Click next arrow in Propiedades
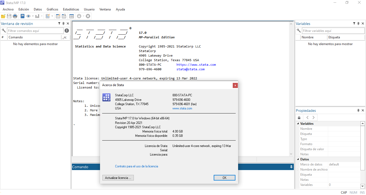 point(313,117)
